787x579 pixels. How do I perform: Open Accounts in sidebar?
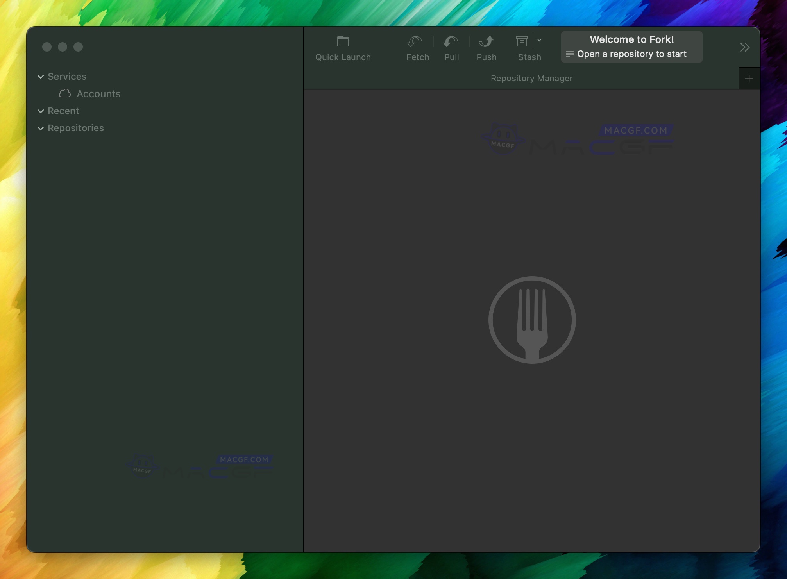[x=98, y=94]
